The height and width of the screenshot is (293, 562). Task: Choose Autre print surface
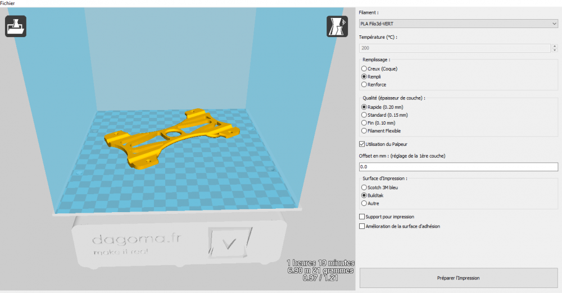pos(370,203)
